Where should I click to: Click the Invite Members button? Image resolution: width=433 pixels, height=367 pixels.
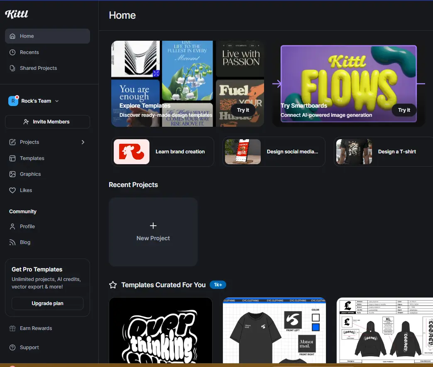click(x=47, y=122)
